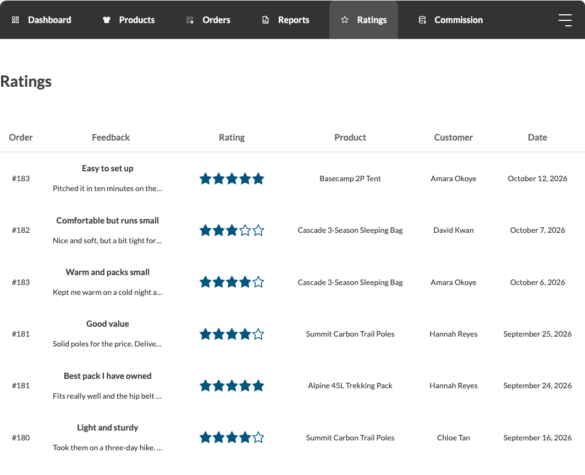Go to the Products tab

click(x=129, y=20)
